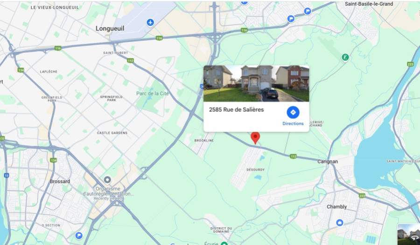The image size is (420, 245).
Task: Click the Route 15 highway shield
Action: [x=7, y=176]
